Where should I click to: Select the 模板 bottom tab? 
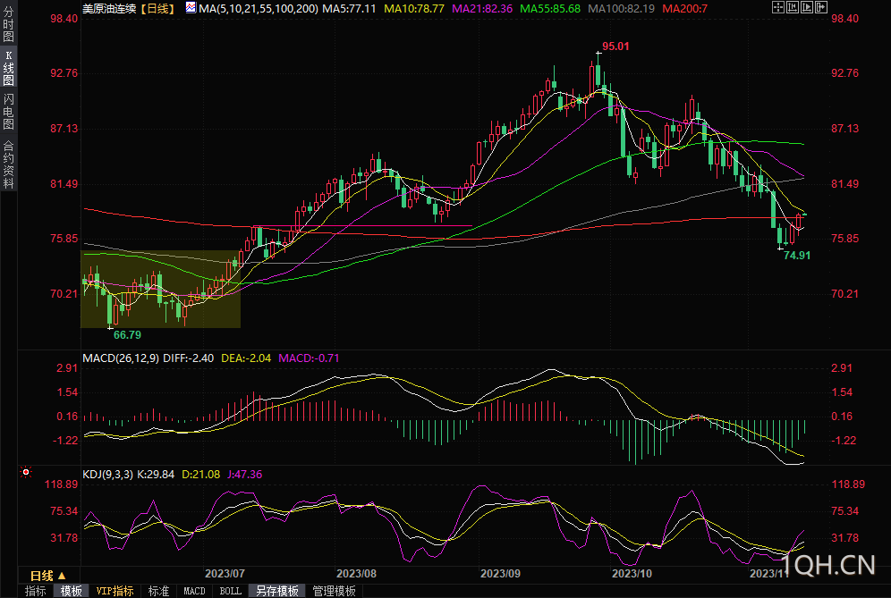click(72, 591)
